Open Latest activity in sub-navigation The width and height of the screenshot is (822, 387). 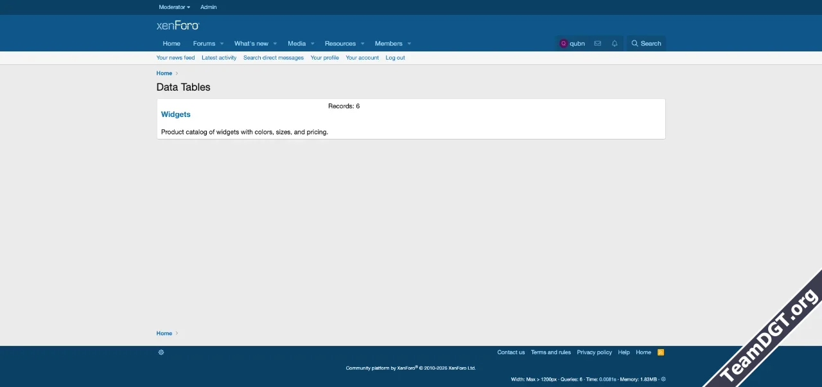(219, 58)
